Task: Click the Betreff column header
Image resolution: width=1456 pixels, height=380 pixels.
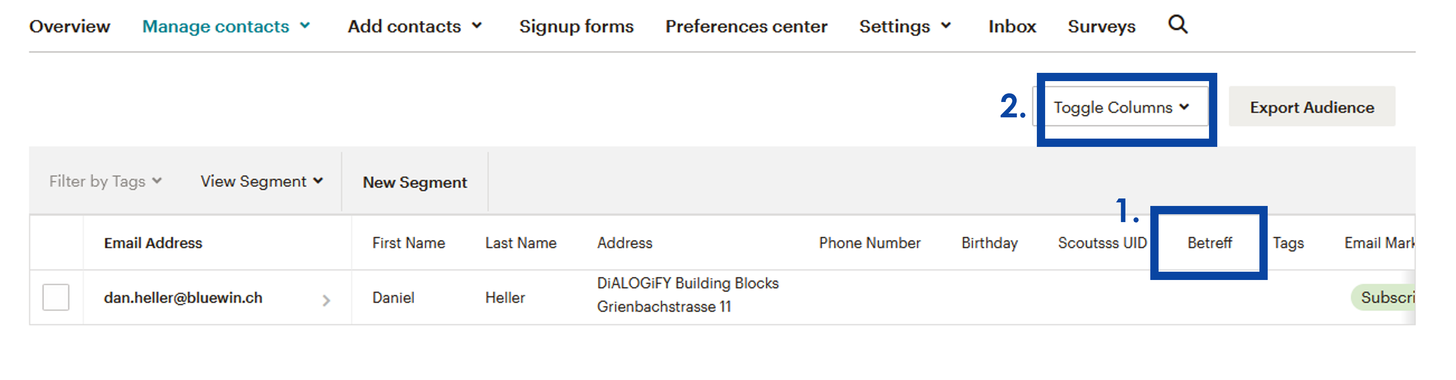Action: tap(1209, 243)
